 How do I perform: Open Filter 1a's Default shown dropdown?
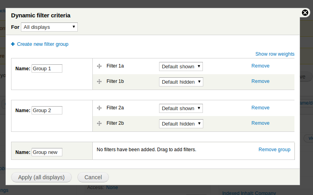[181, 67]
